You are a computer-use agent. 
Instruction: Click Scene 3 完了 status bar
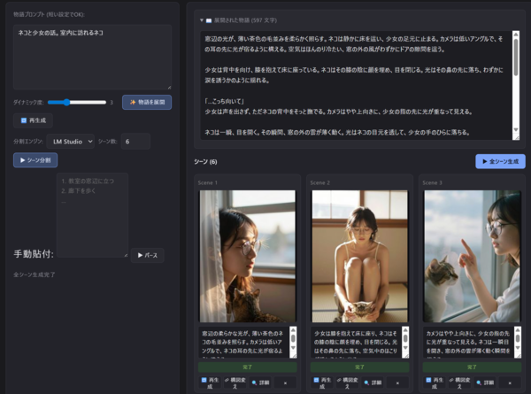(472, 367)
